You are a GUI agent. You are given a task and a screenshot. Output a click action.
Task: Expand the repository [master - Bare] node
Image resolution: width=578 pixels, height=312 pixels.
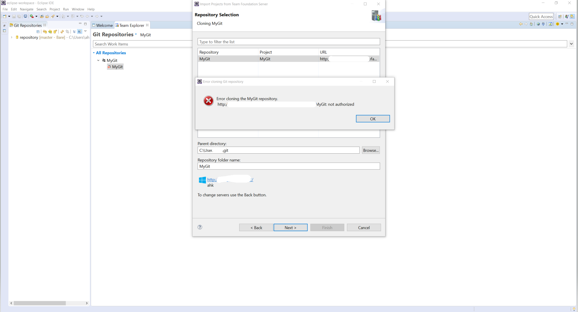12,37
